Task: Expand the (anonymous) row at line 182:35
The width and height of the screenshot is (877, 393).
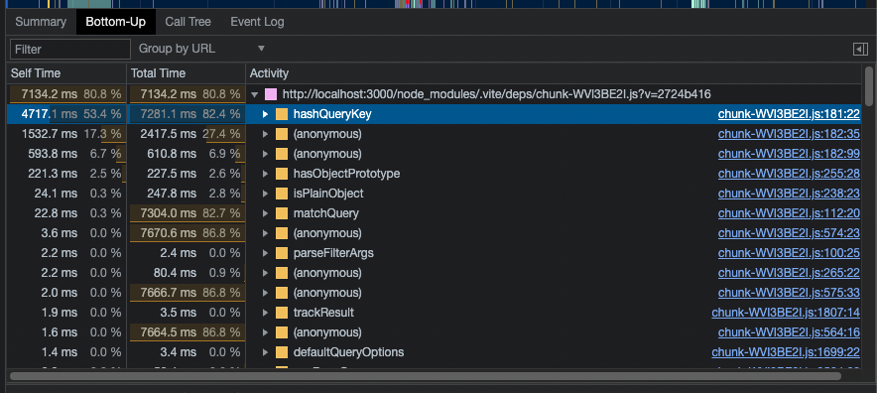Action: coord(266,134)
